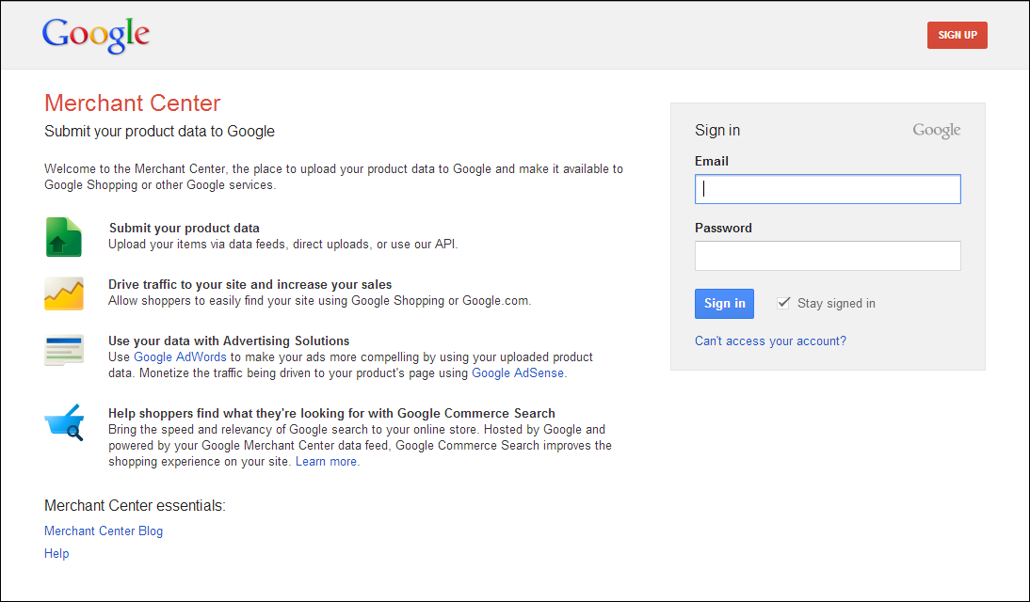
Task: Click the blue shopping basket search icon
Action: click(64, 422)
